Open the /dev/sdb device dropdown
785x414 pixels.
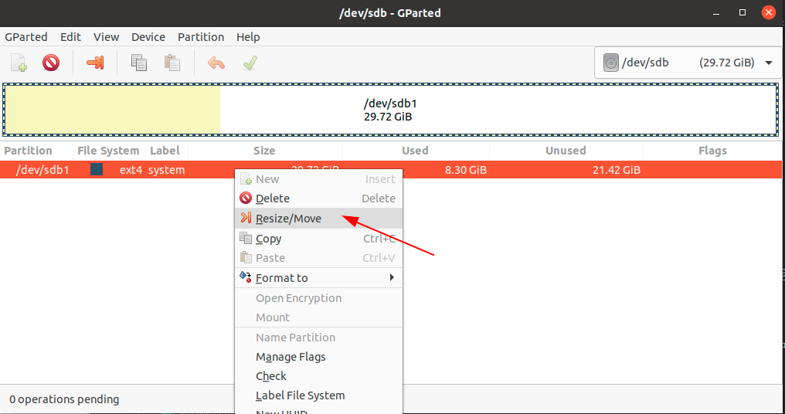[768, 63]
